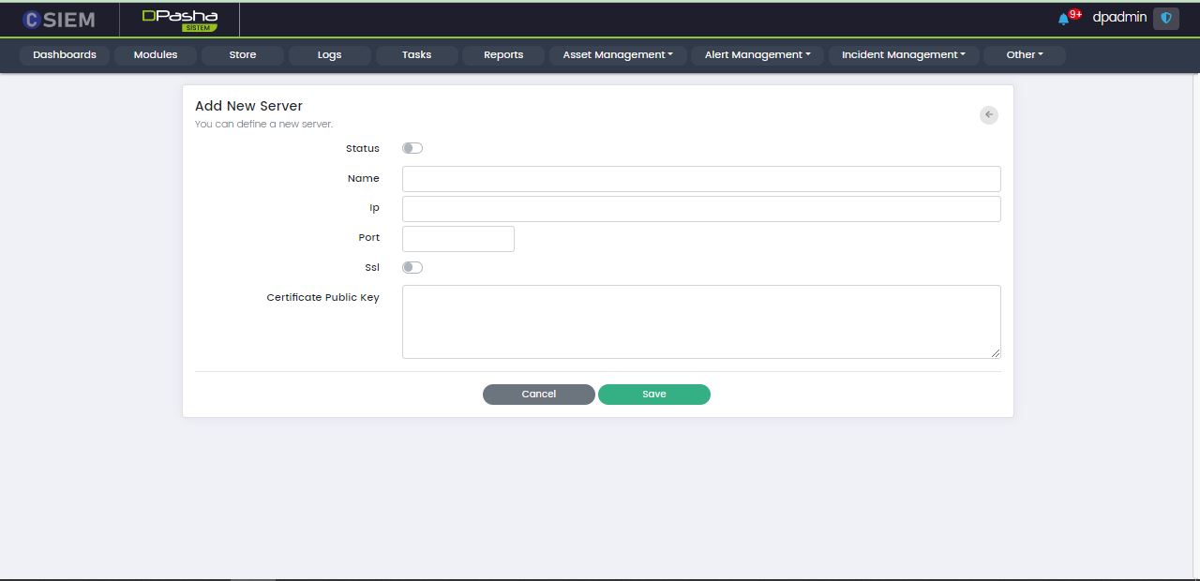
Task: Click the shield icon beside dpadmin
Action: tap(1165, 18)
